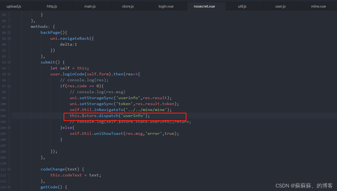Click the 'if(res.code == 0){' condition
Screen dimensions: 337x191
tap(82, 86)
